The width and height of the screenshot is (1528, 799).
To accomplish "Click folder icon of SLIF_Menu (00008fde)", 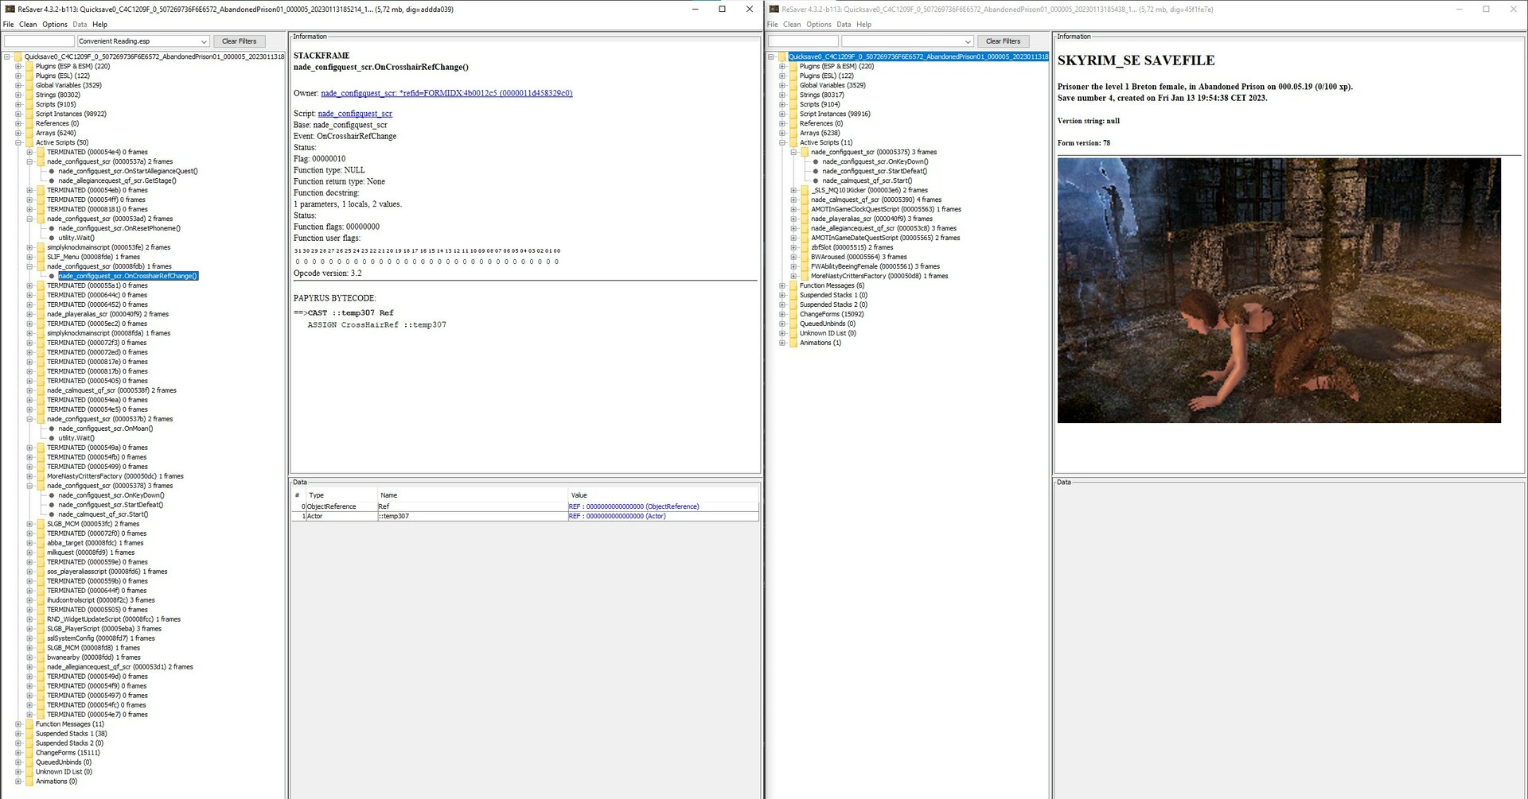I will click(40, 257).
